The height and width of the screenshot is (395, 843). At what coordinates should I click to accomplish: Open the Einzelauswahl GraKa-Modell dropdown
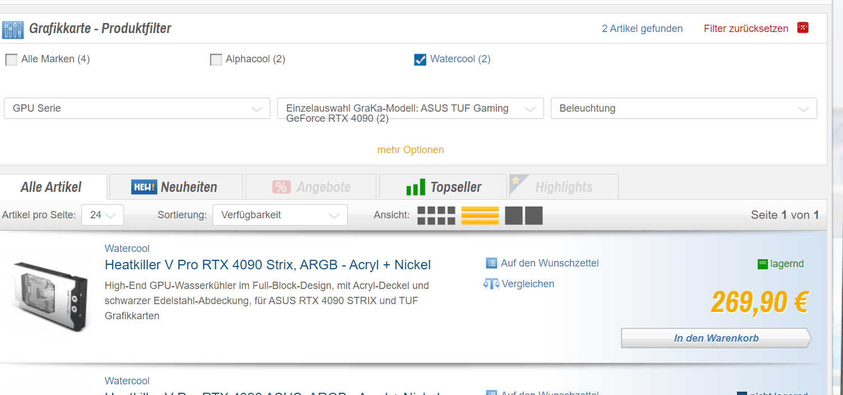[x=411, y=108]
